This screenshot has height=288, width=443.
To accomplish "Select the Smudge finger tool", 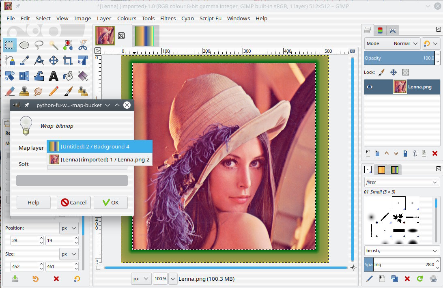I will tap(39, 91).
